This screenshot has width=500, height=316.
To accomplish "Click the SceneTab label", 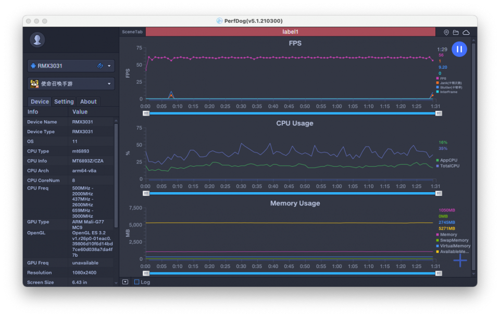I will click(132, 32).
